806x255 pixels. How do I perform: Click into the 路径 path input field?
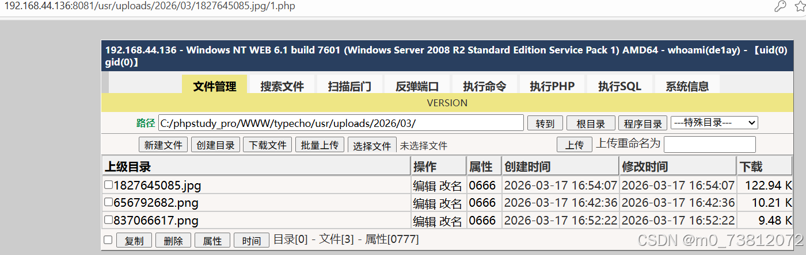click(341, 123)
